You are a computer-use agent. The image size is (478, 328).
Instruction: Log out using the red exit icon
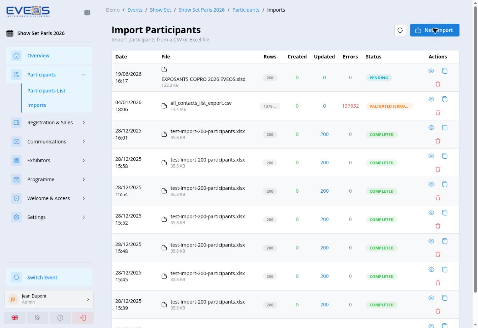coord(83,318)
